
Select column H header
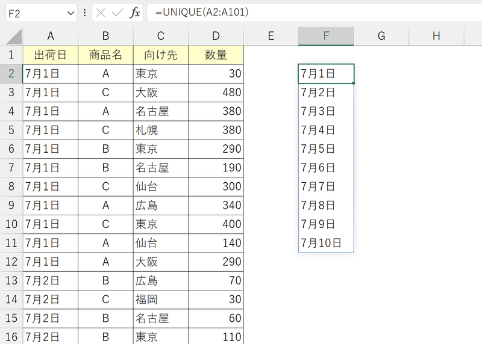(x=436, y=36)
